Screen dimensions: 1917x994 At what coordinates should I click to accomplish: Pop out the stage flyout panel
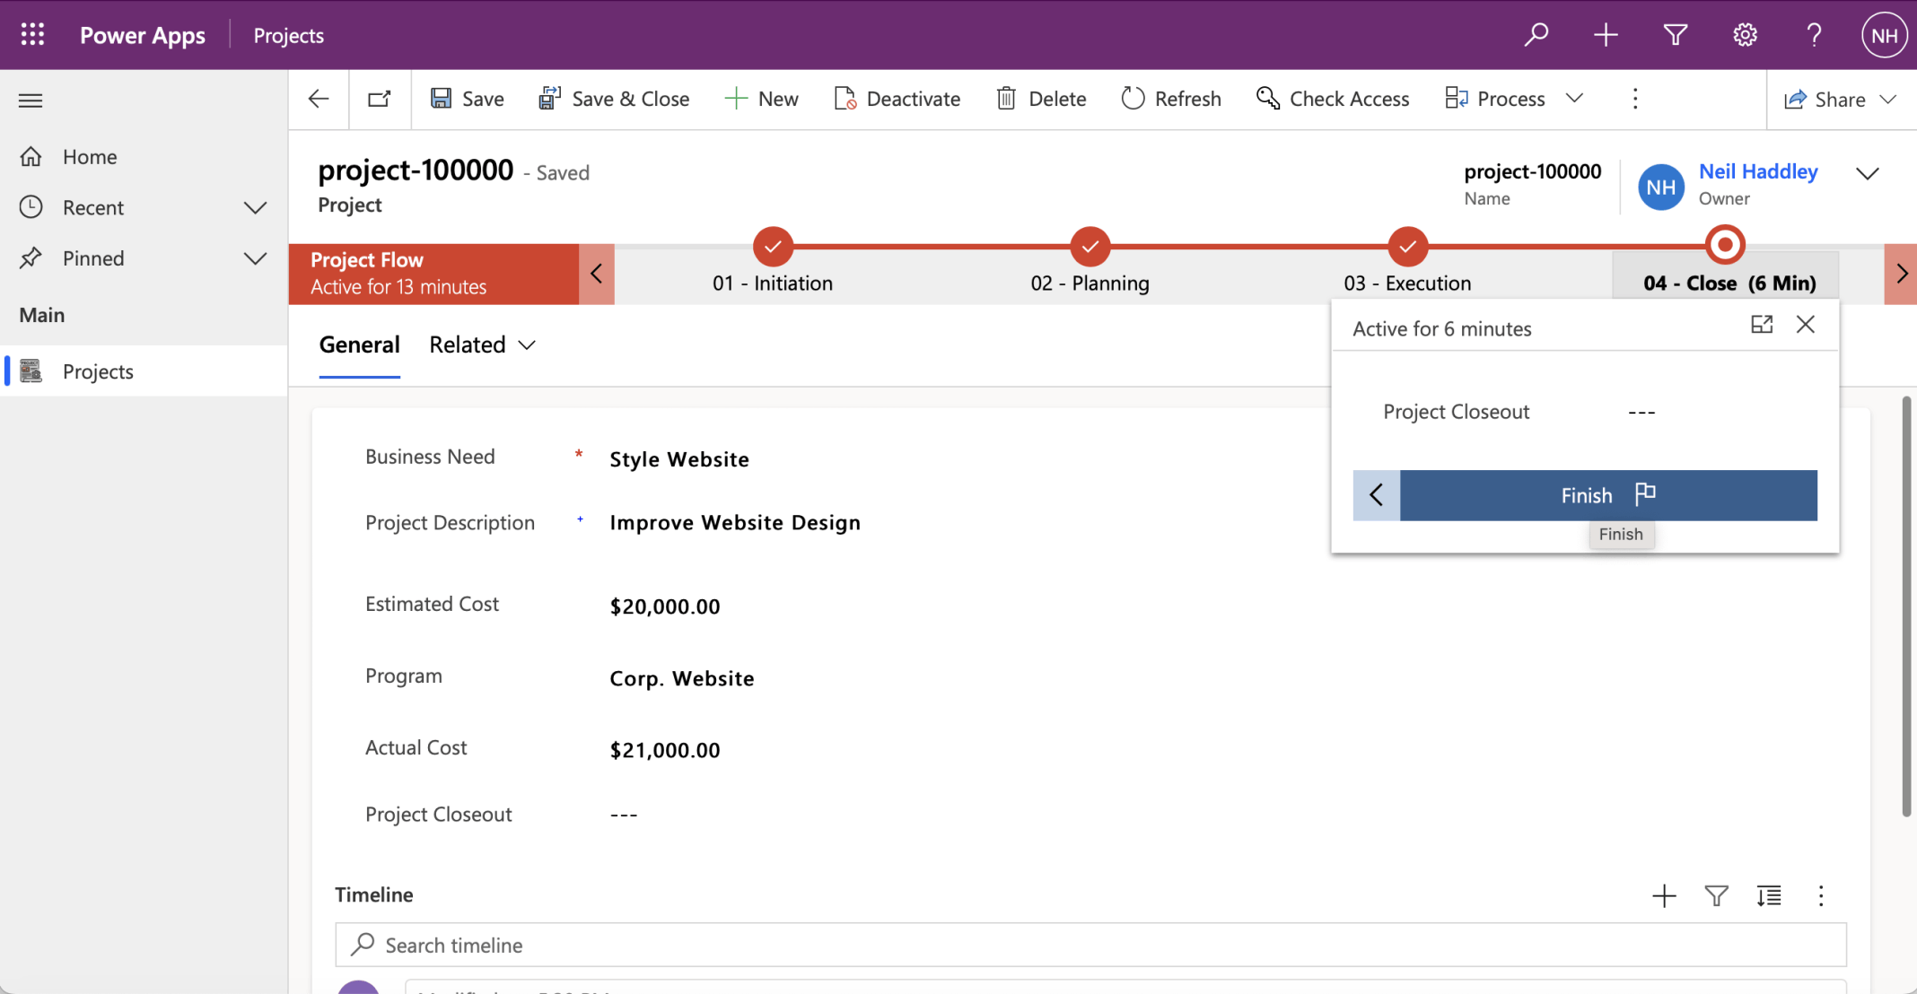[1761, 325]
